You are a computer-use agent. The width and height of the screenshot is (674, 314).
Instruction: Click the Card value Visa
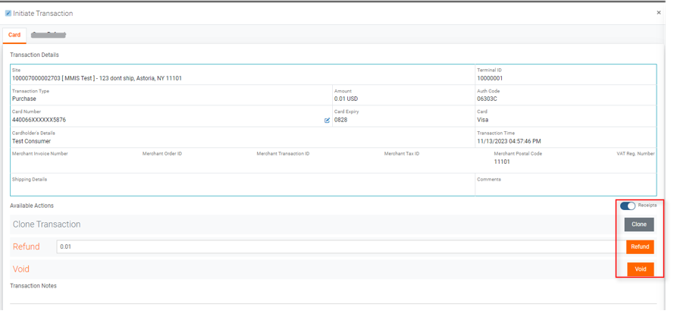tap(483, 120)
